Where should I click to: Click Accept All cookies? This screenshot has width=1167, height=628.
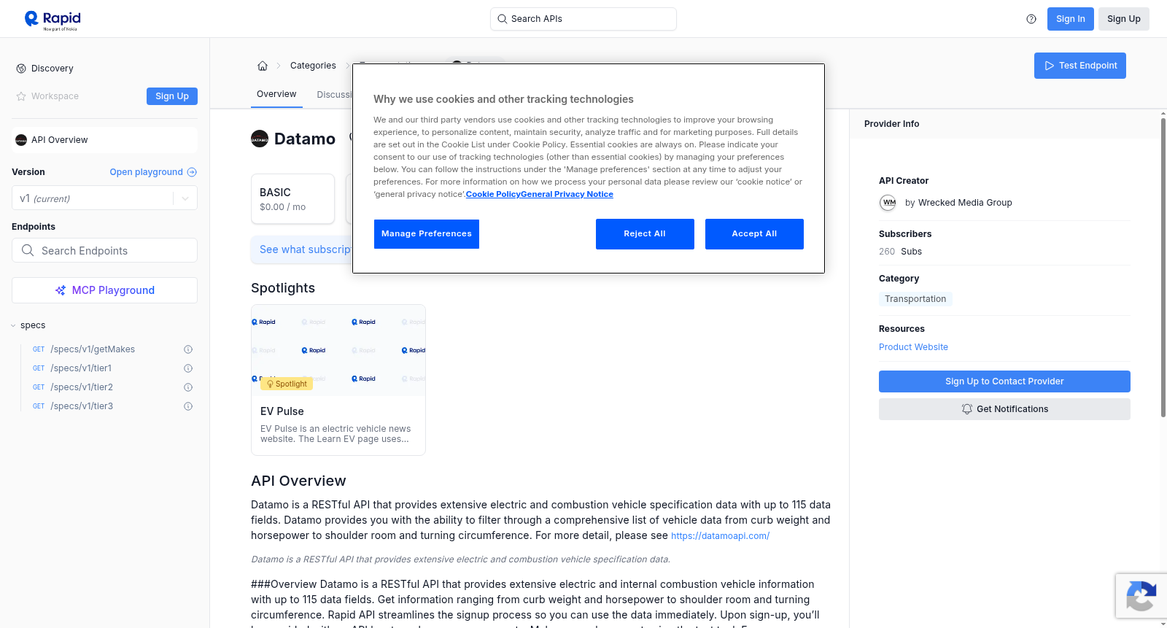pyautogui.click(x=754, y=234)
